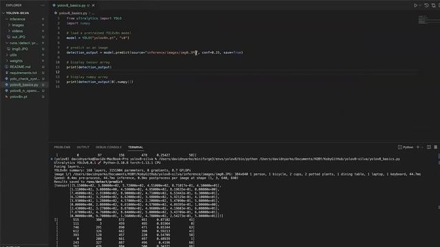Click the detection_output predict line 8
This screenshot has width=440, height=247.
coord(155,53)
